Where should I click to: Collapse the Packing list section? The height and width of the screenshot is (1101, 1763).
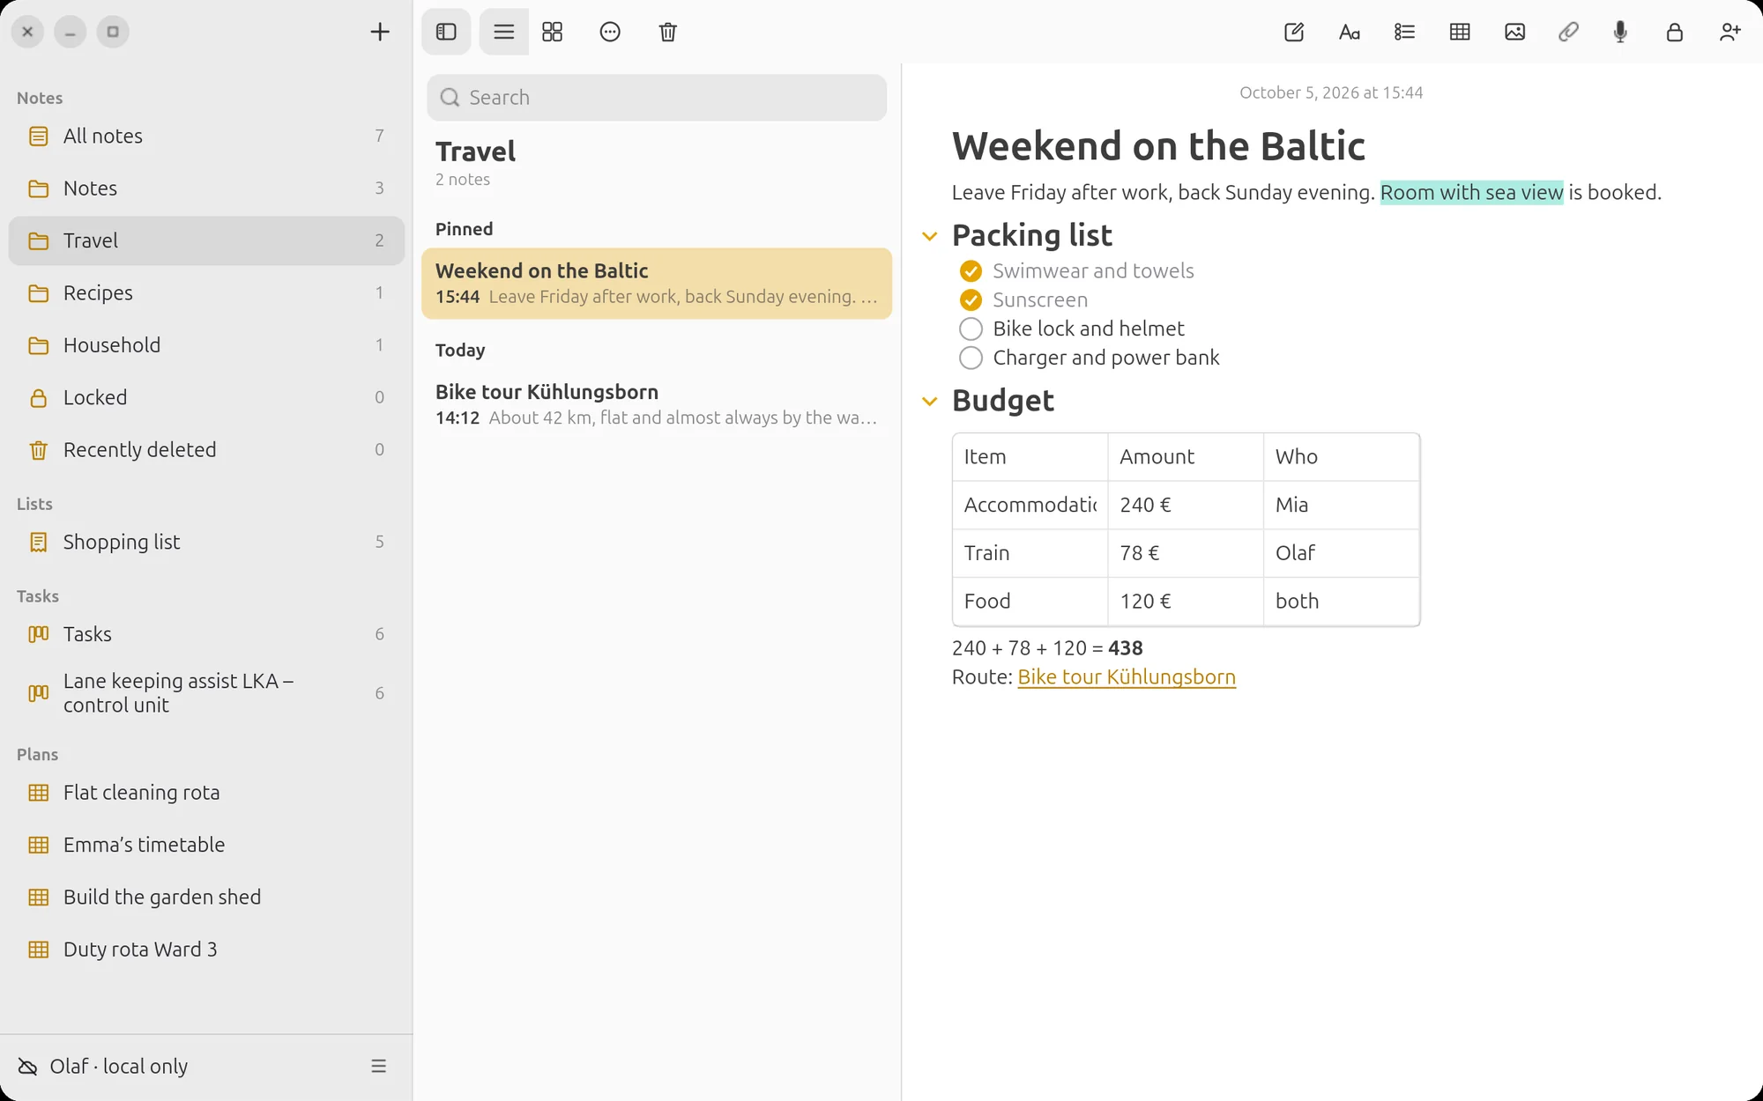(929, 236)
